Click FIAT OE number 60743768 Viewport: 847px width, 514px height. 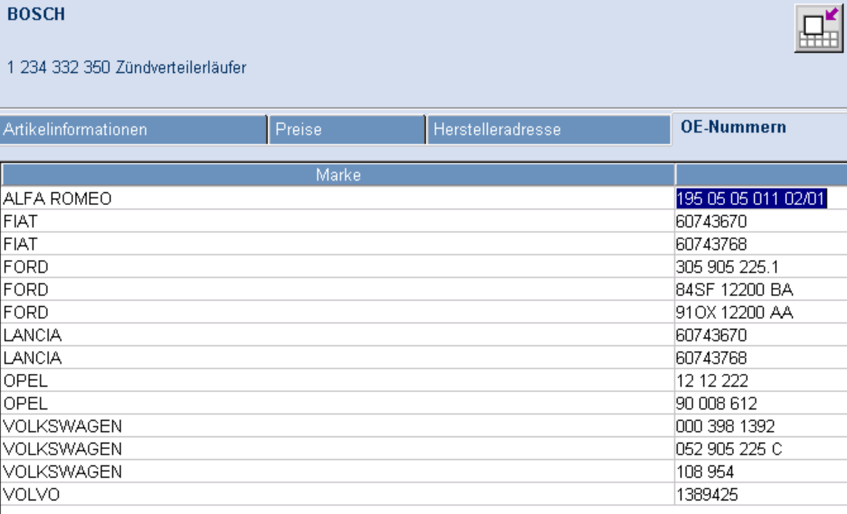(711, 244)
